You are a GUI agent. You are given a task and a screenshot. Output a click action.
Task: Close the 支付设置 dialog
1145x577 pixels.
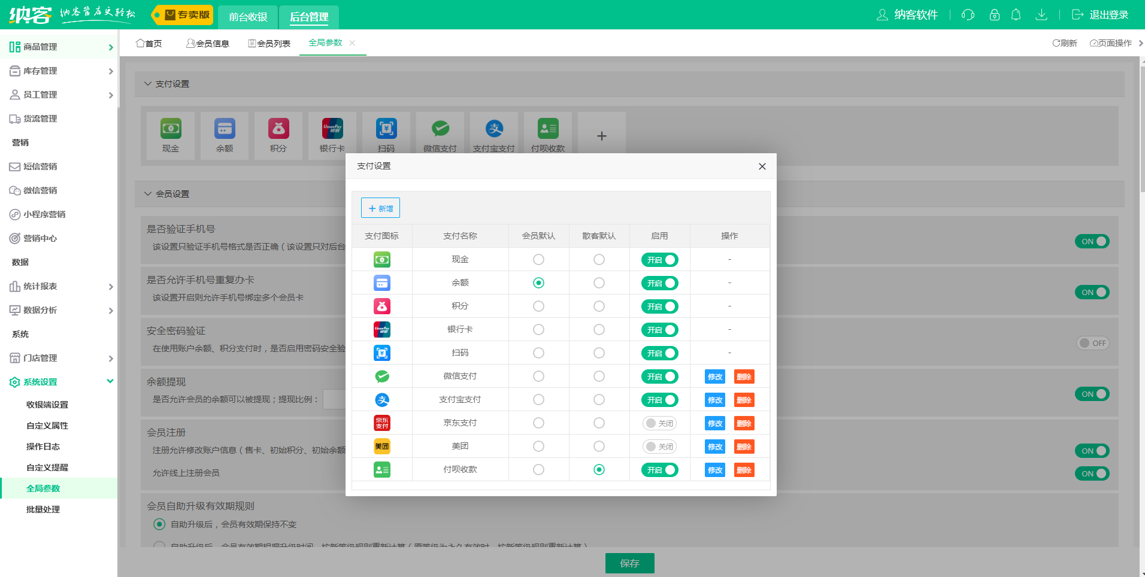click(762, 166)
